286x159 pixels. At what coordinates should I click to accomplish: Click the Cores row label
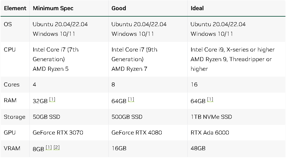point(12,84)
